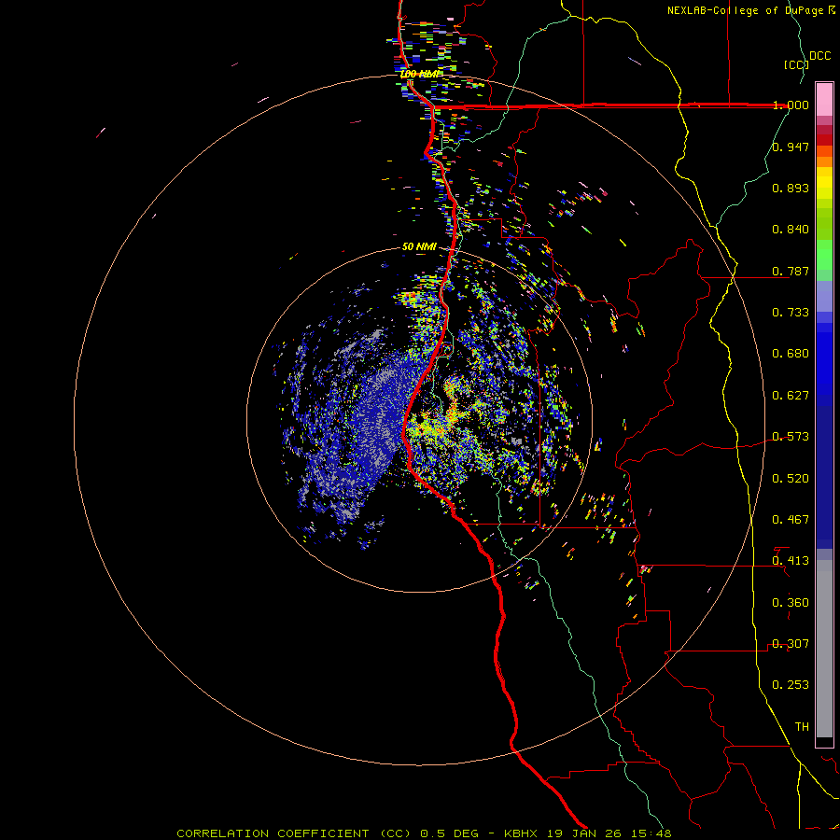This screenshot has height=840, width=840.
Task: Select the 0.893 legend value
Action: tap(791, 188)
